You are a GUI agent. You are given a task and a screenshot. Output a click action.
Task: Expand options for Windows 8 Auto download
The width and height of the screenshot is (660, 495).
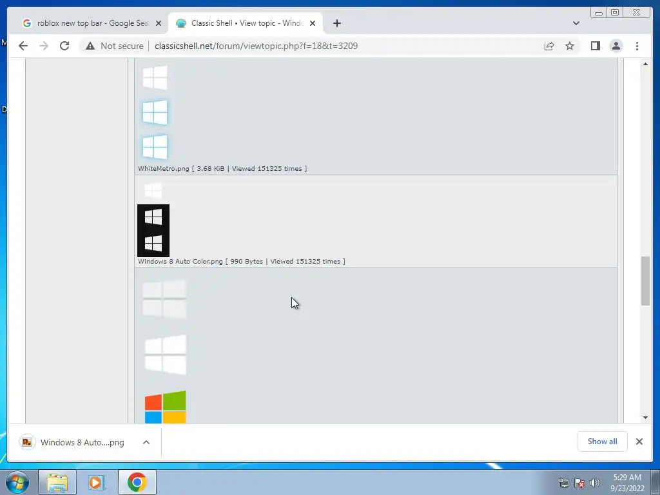click(x=146, y=442)
